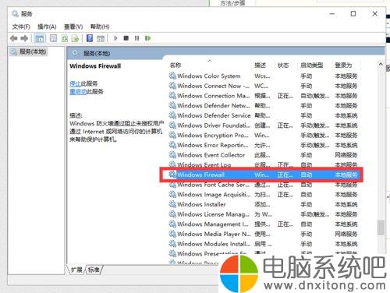Click the 重启动 service link
Image resolution: width=390 pixels, height=293 pixels.
[x=78, y=91]
